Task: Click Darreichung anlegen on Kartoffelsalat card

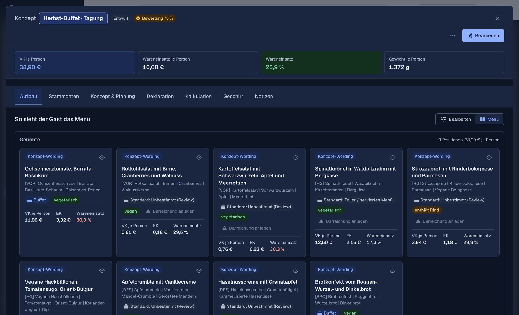Action: 247,228
